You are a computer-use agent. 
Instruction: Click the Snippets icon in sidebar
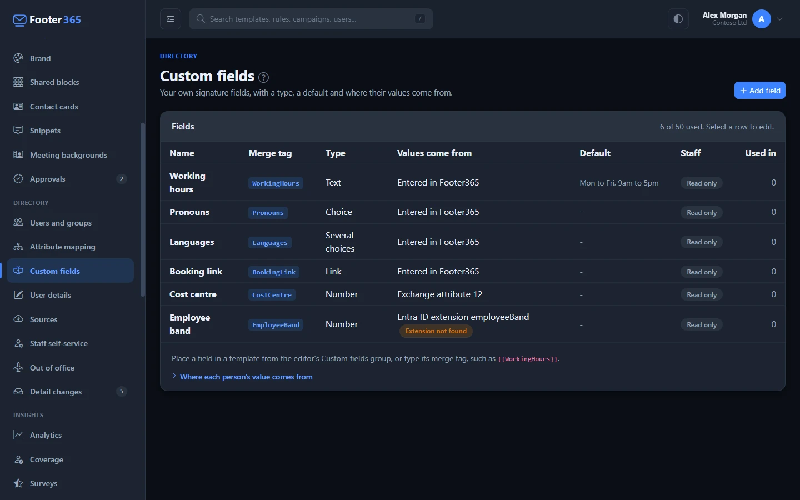coord(18,131)
